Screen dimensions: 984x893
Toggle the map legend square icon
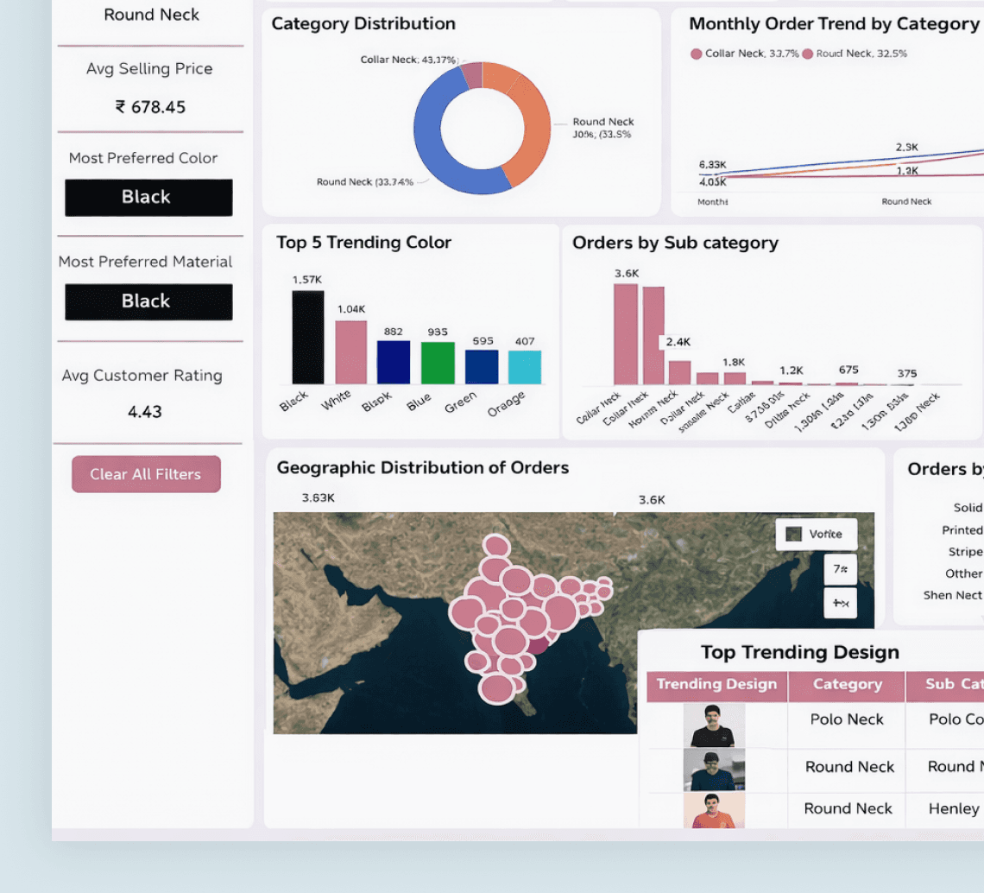(794, 534)
